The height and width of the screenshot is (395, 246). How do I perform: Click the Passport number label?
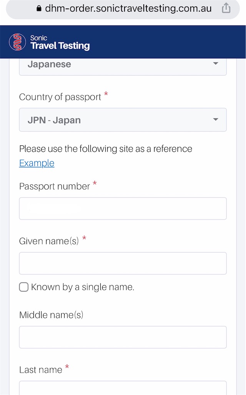[55, 186]
